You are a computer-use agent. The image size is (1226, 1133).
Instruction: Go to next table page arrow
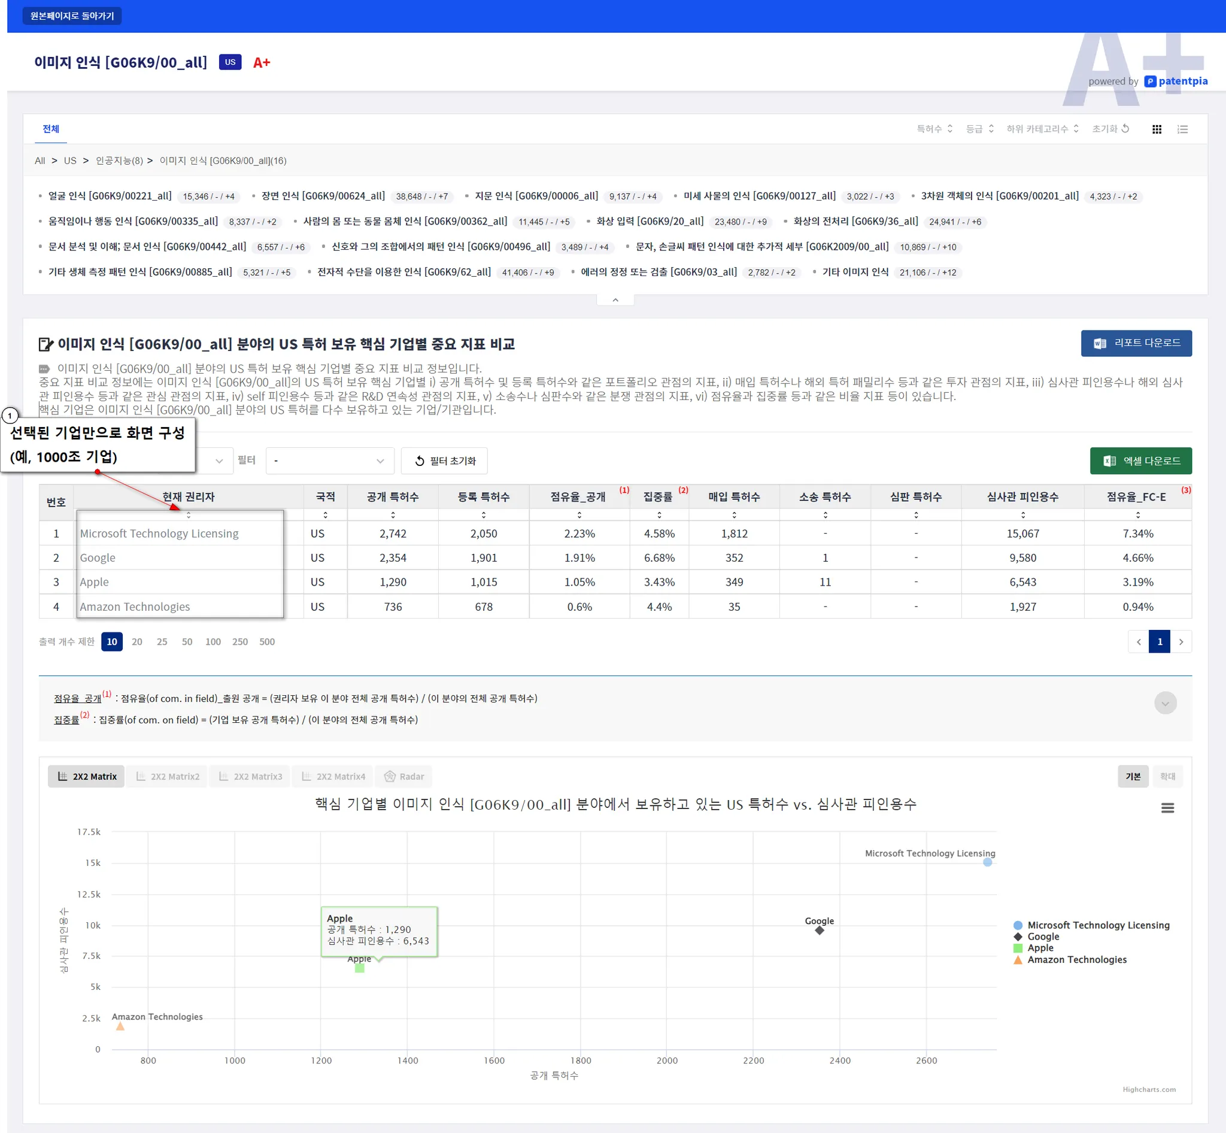point(1181,642)
